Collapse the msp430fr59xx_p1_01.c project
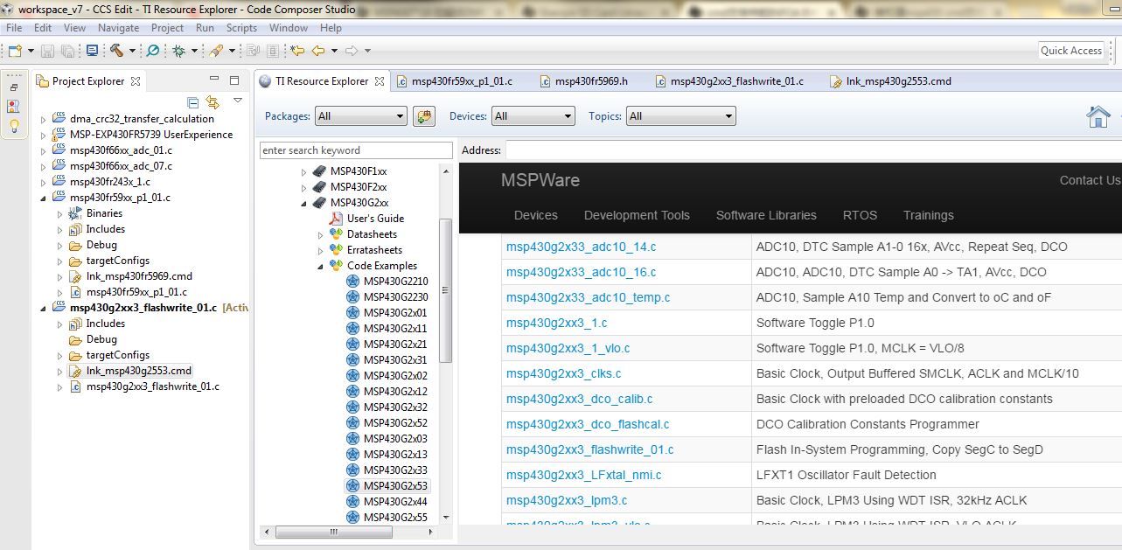The height and width of the screenshot is (550, 1122). (45, 198)
